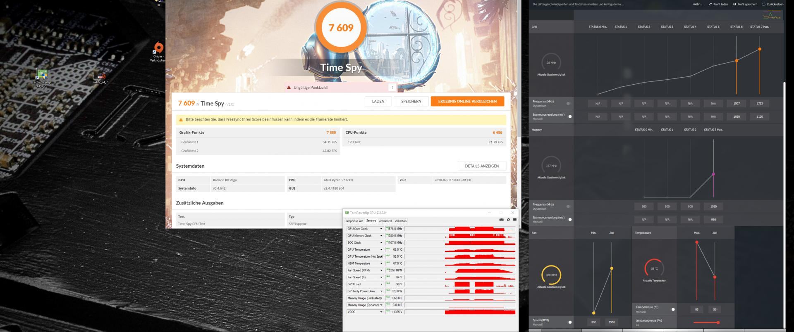Viewport: 794px width, 332px height.
Task: Click the Profil laden arrow icon
Action: [710, 4]
